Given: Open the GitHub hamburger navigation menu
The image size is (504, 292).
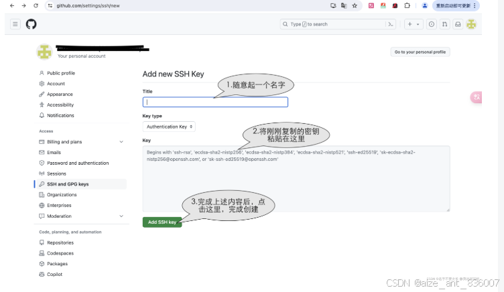Looking at the screenshot, I should click(x=15, y=24).
